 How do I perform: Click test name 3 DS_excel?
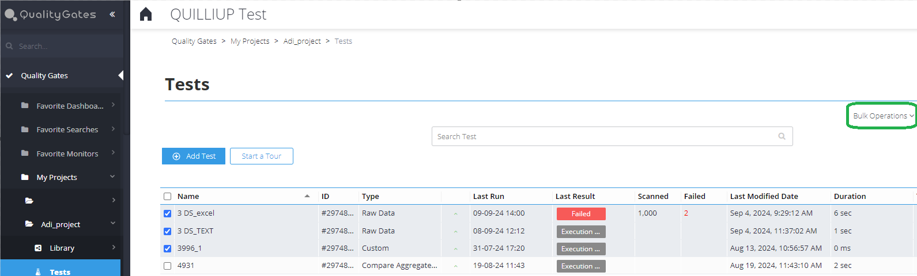[196, 213]
